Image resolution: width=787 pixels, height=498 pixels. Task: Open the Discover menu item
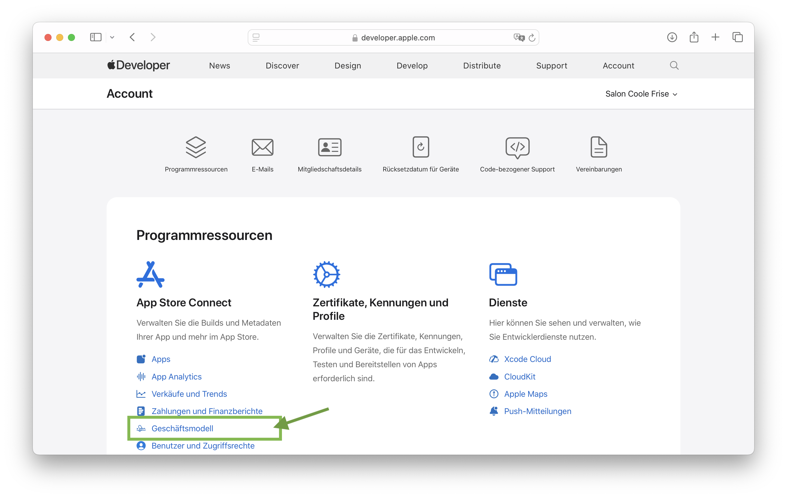point(282,66)
